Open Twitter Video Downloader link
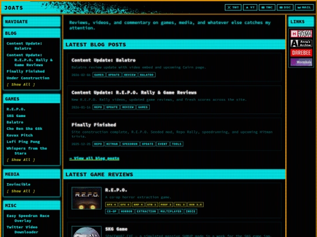 point(22,229)
